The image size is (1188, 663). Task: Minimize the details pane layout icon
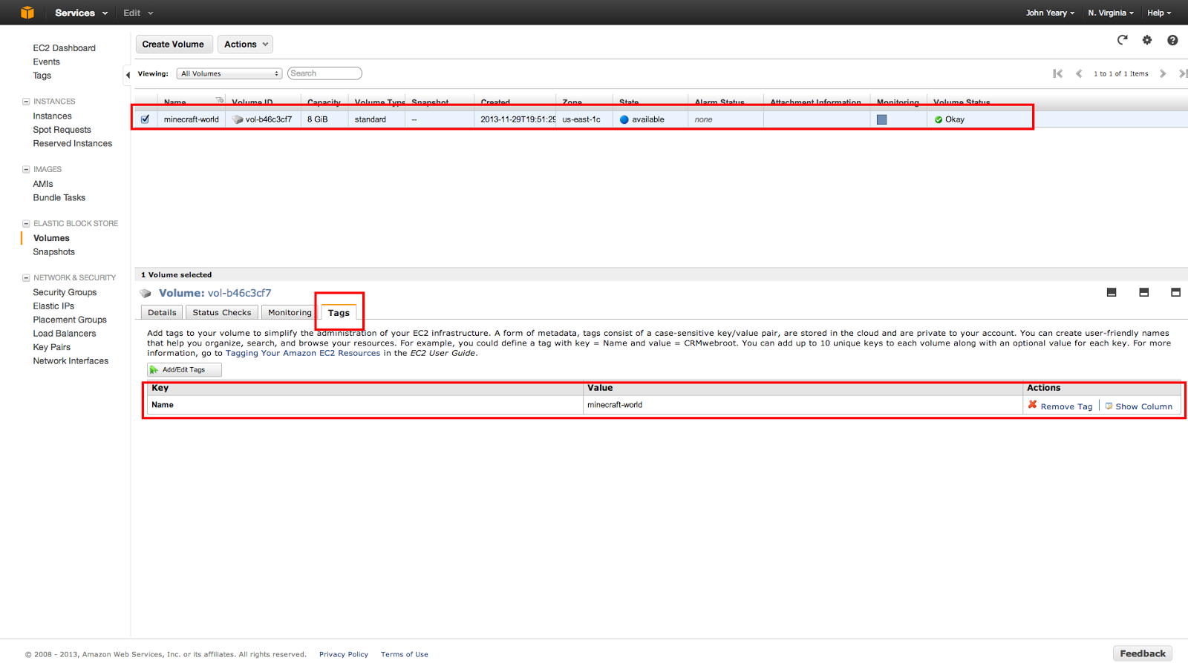(1112, 292)
